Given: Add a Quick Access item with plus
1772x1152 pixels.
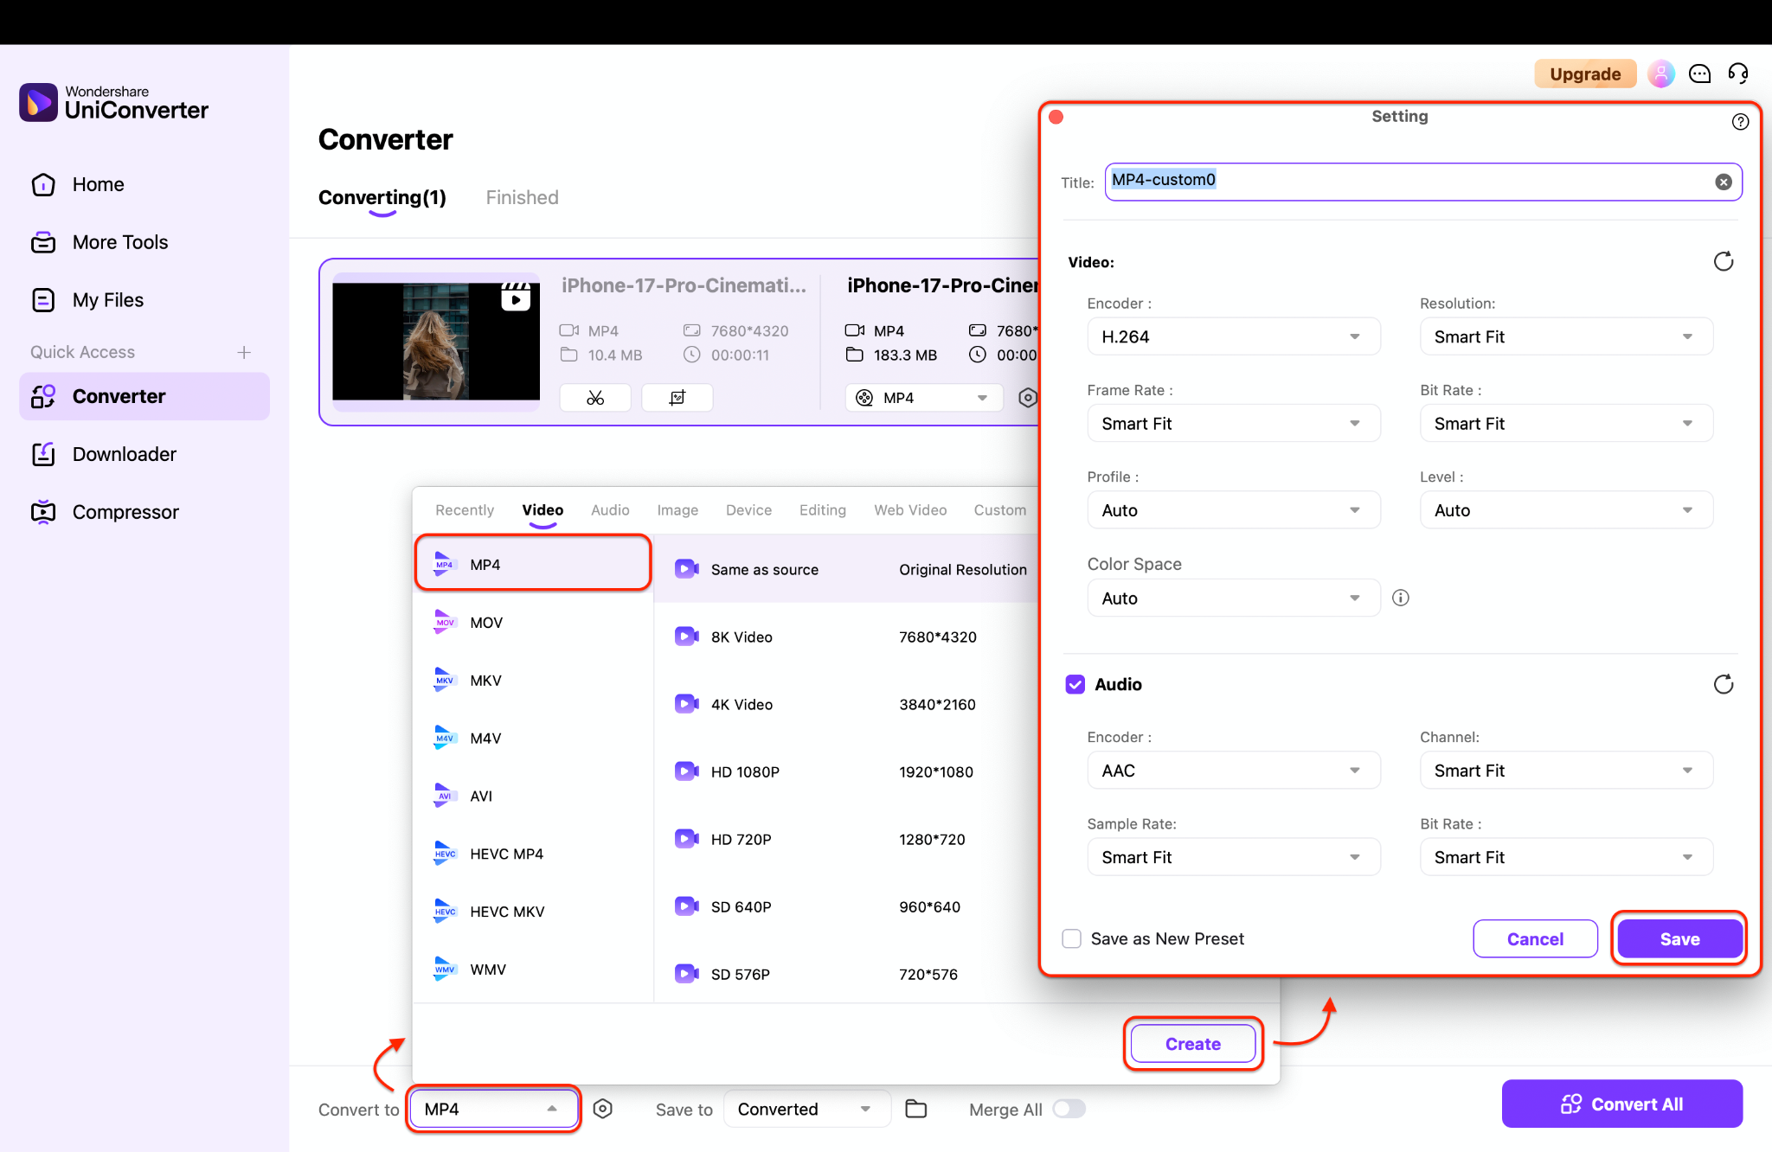Looking at the screenshot, I should 244,352.
